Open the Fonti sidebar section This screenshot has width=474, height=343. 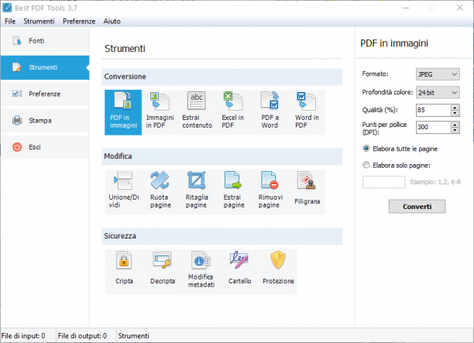pos(45,41)
